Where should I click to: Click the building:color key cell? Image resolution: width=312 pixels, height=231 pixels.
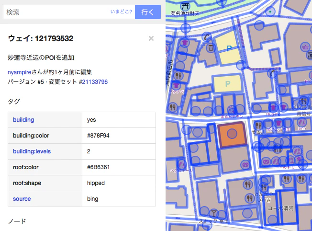pos(45,136)
